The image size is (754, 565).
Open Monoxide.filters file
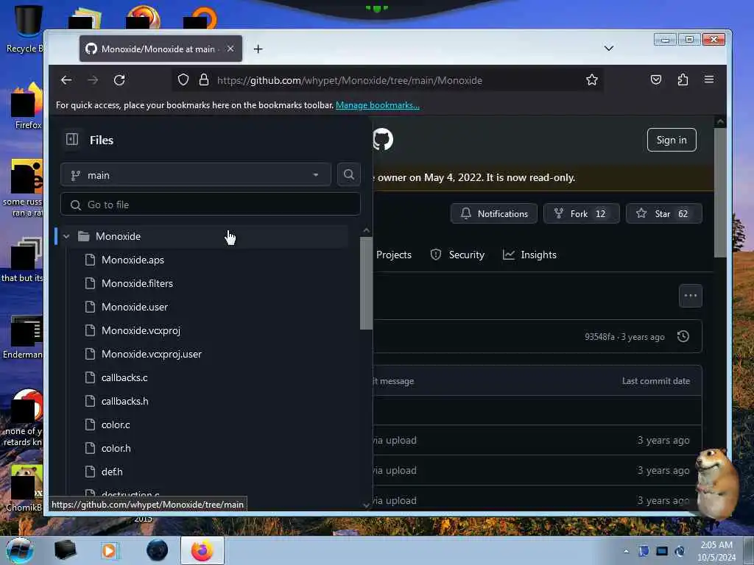click(137, 283)
